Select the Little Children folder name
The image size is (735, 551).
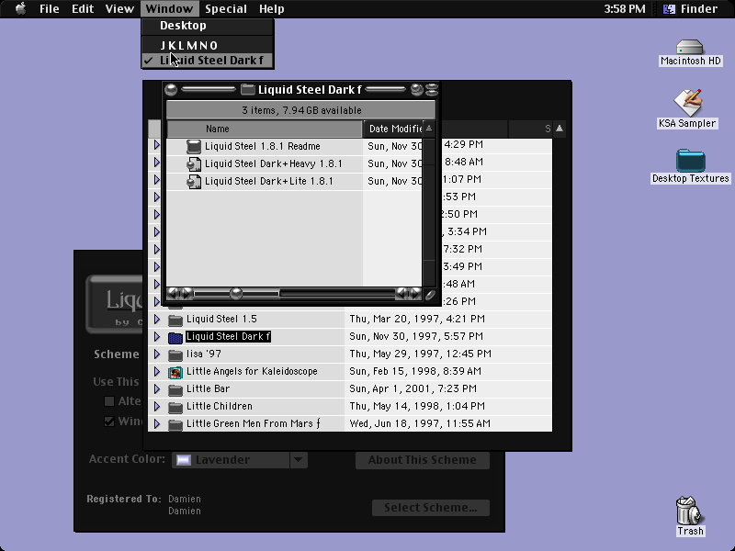point(220,406)
